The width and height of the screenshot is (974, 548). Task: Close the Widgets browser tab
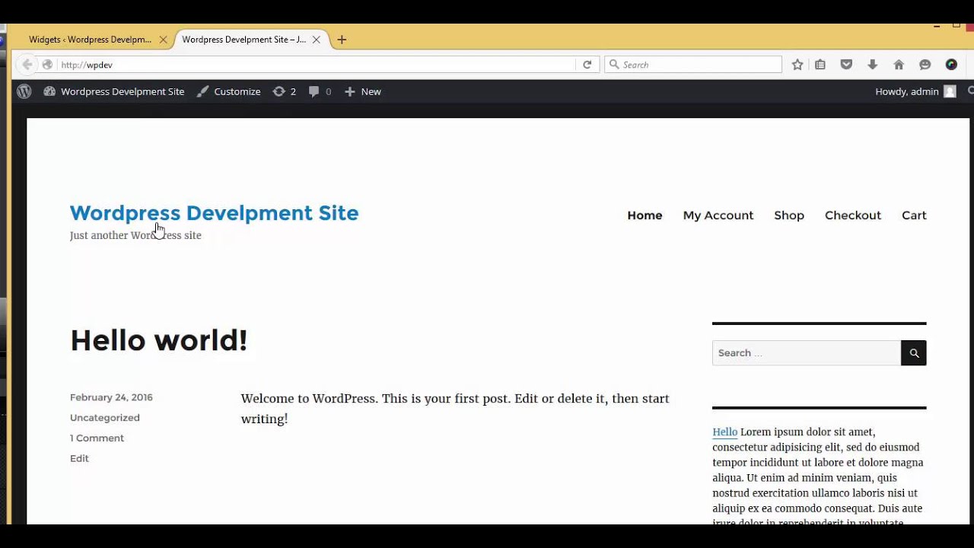point(163,40)
